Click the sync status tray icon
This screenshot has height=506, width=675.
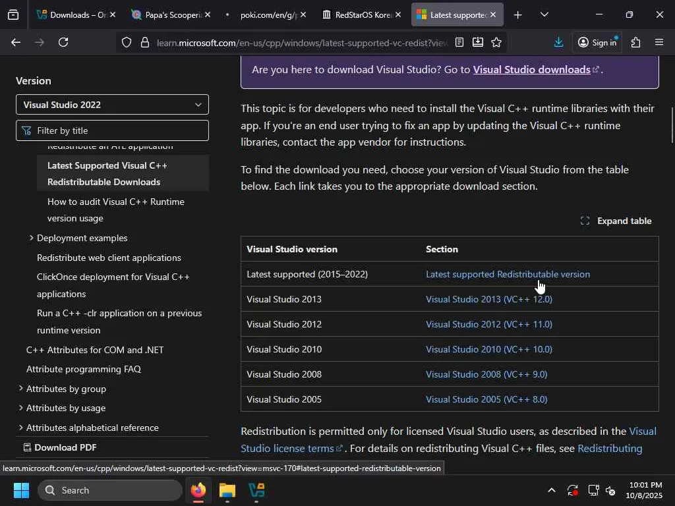573,490
